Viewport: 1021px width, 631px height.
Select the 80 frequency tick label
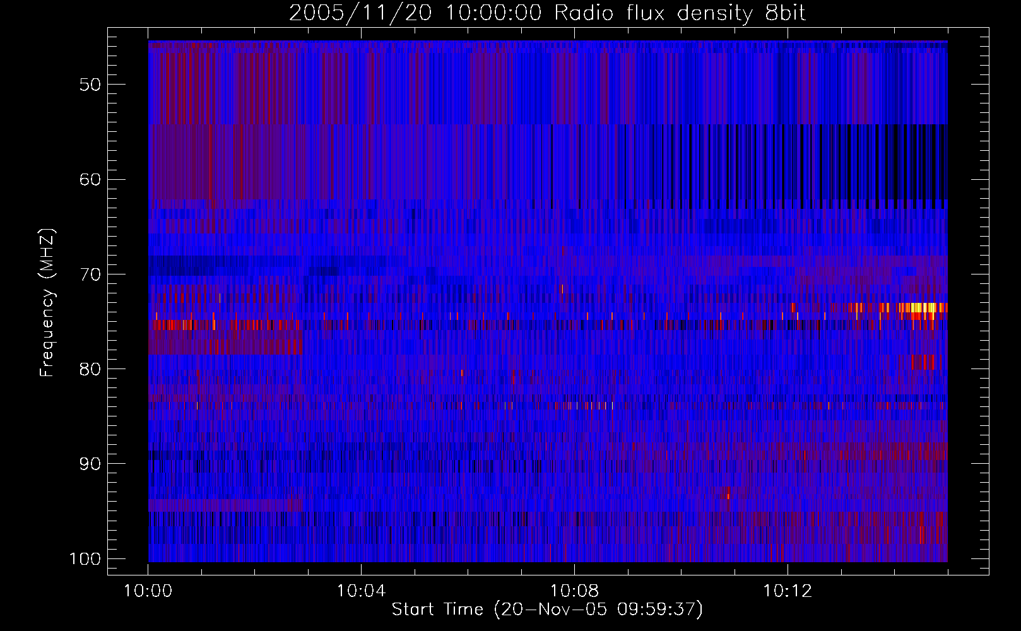tap(90, 369)
